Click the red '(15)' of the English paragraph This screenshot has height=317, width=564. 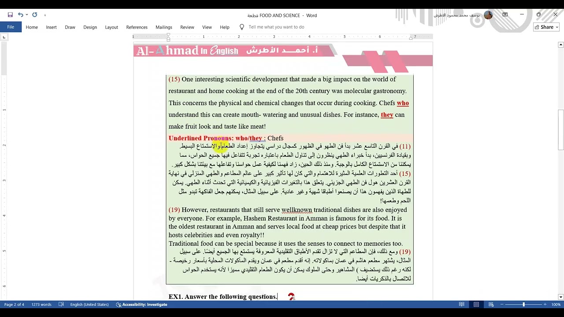pos(174,79)
